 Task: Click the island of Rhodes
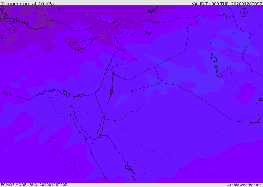click(x=13, y=29)
